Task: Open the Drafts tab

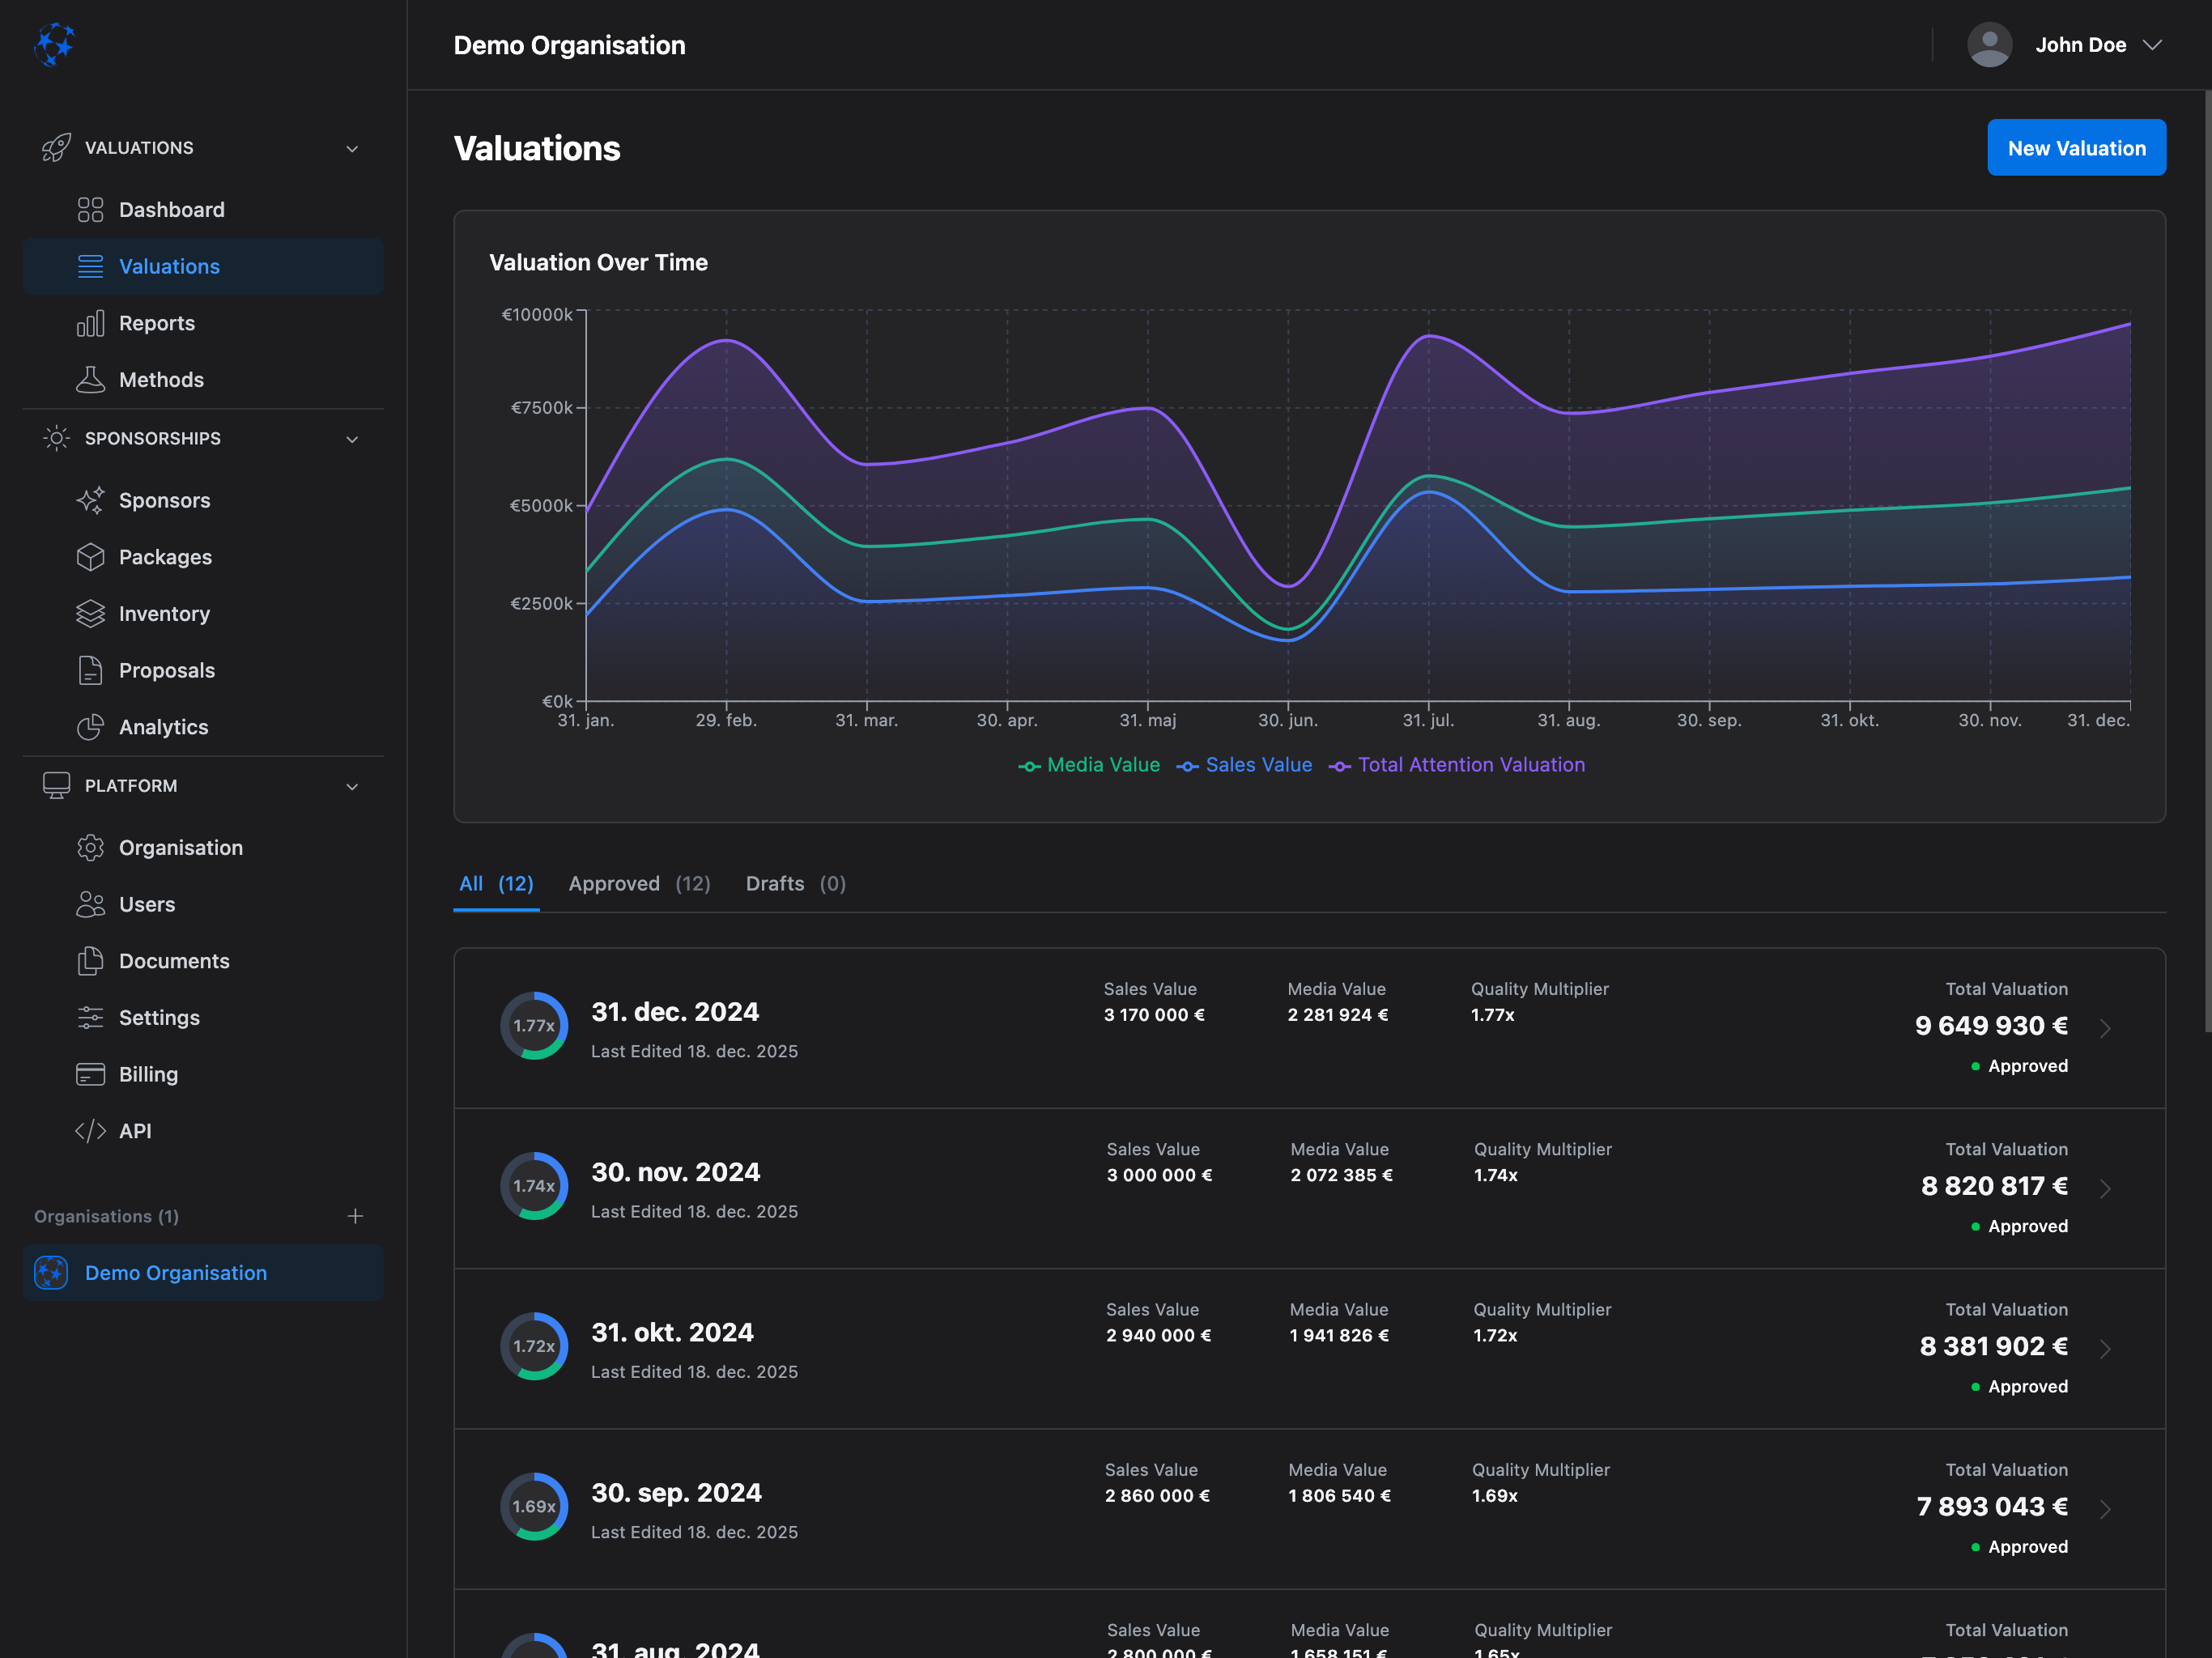Action: (x=775, y=883)
